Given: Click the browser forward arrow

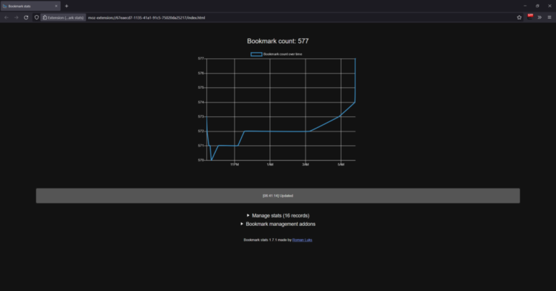Looking at the screenshot, I should click(17, 17).
